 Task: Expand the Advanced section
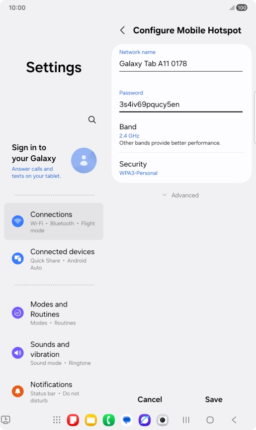coord(181,195)
